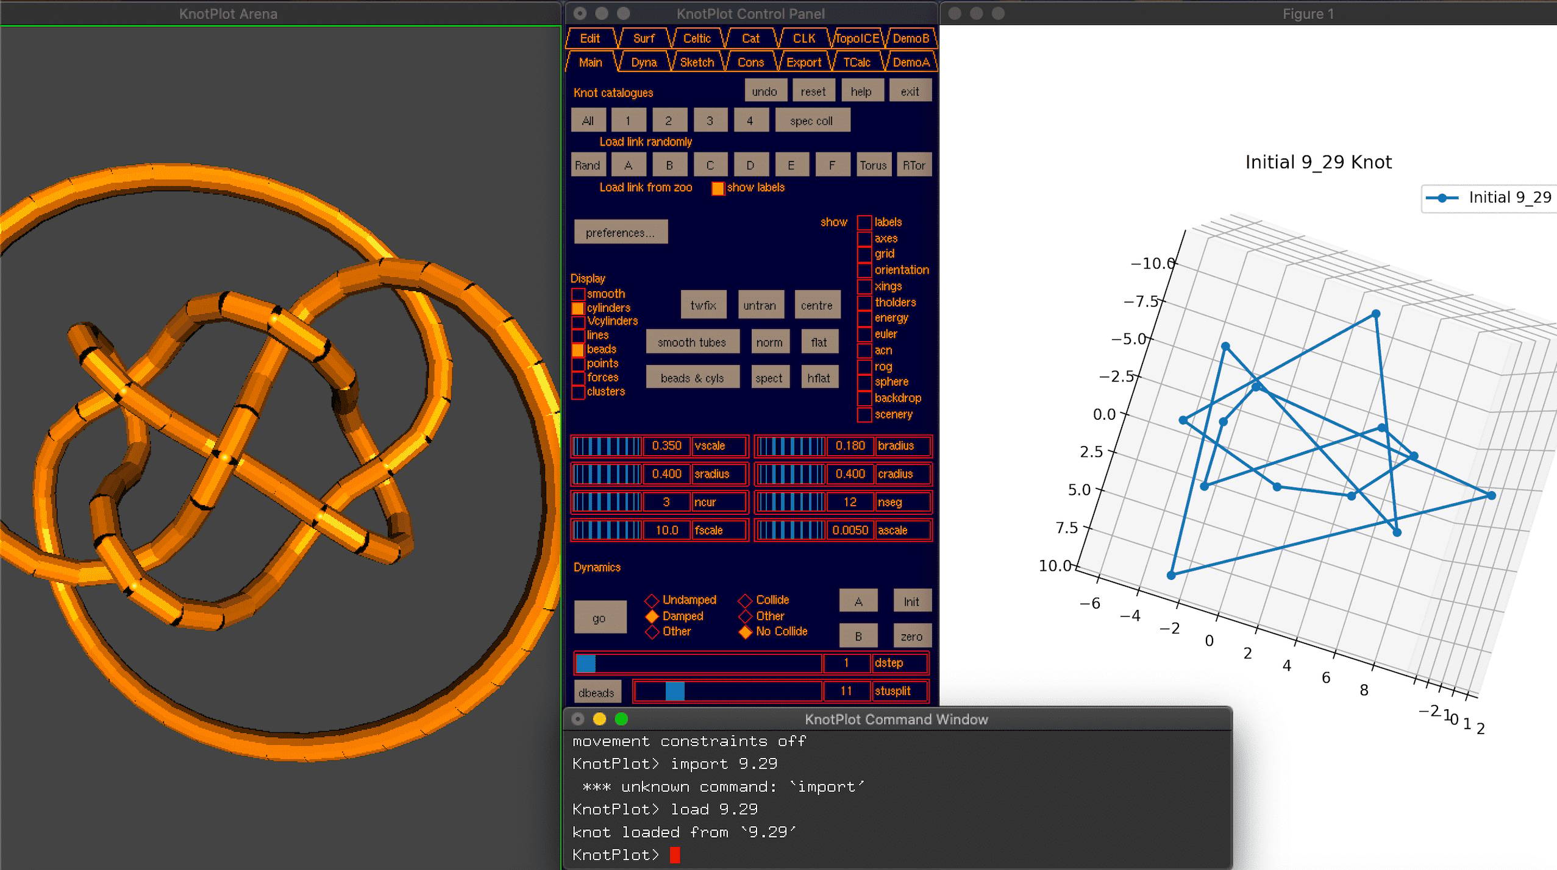Load the All knot catalogue

point(588,121)
